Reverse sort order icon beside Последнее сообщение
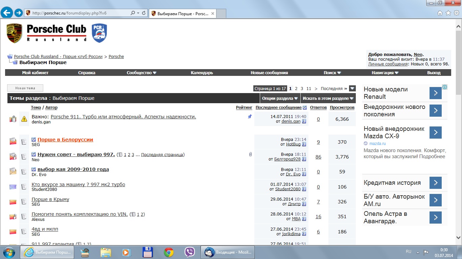 point(305,108)
